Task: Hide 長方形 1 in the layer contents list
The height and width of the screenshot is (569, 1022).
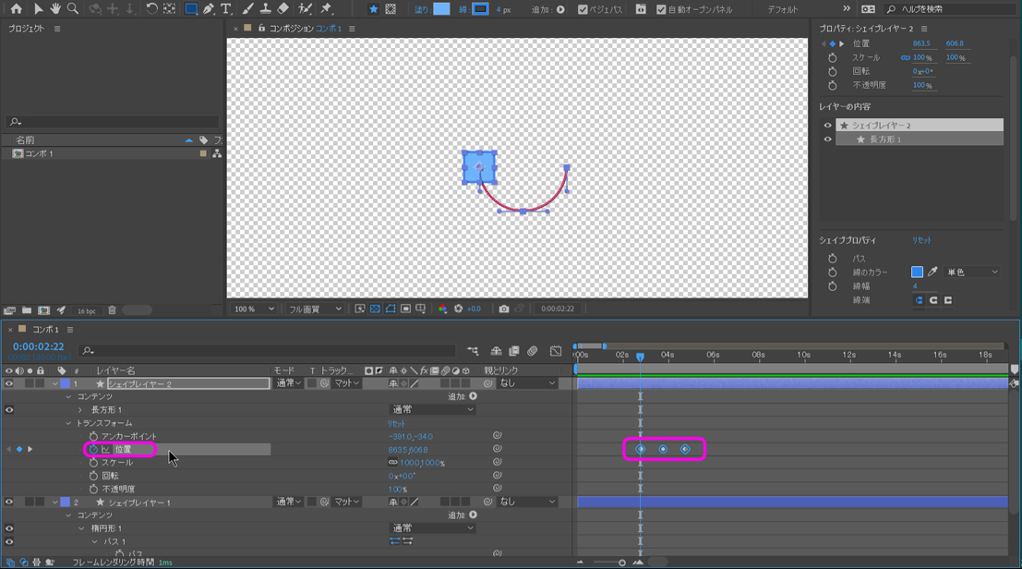Action: click(827, 139)
